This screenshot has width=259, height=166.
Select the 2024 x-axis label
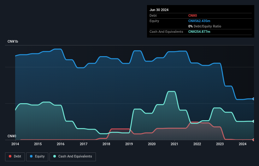243,144
